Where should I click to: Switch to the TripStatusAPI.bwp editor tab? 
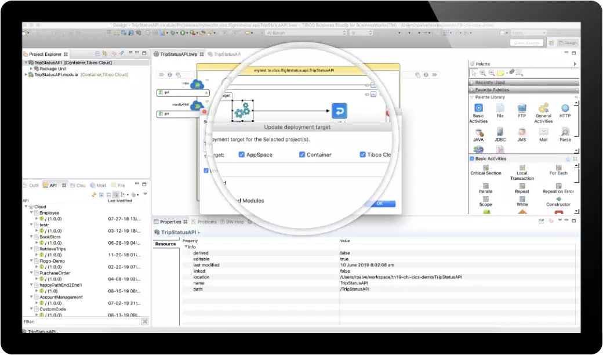179,54
